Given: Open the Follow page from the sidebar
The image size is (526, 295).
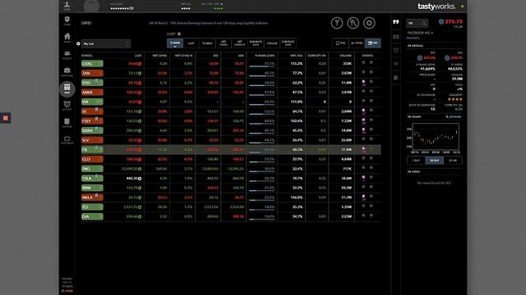Looking at the screenshot, I should (x=67, y=55).
